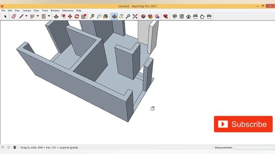
Task: Select the Text label tool
Action: click(x=99, y=17)
